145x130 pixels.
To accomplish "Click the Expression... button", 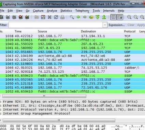I will pos(117,25).
